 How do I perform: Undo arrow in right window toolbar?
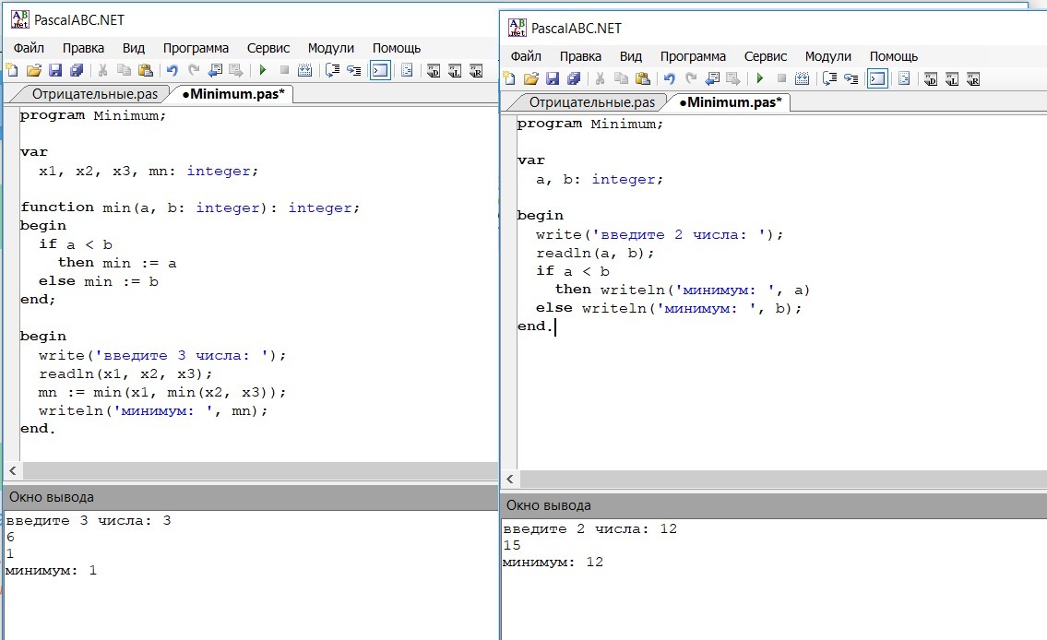(x=669, y=78)
